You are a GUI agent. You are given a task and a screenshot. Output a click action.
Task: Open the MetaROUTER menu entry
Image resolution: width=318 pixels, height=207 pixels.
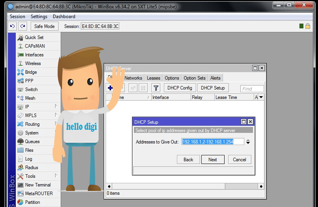click(x=38, y=194)
